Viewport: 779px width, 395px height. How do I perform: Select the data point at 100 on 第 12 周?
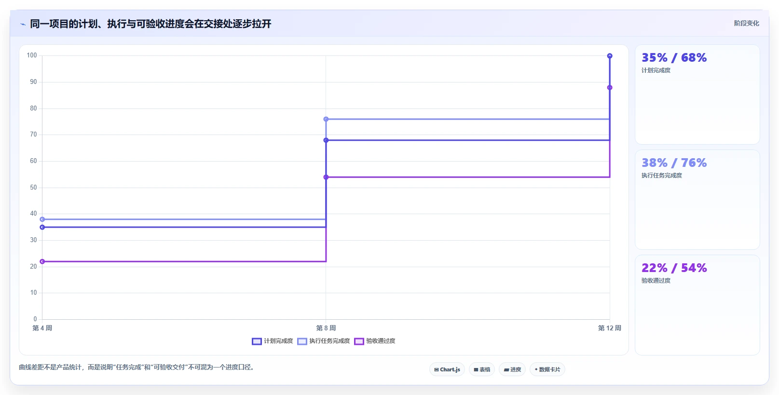(610, 56)
